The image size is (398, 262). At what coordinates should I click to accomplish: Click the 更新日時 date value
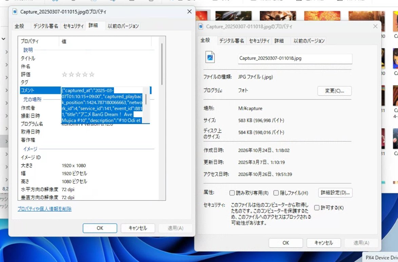262,162
